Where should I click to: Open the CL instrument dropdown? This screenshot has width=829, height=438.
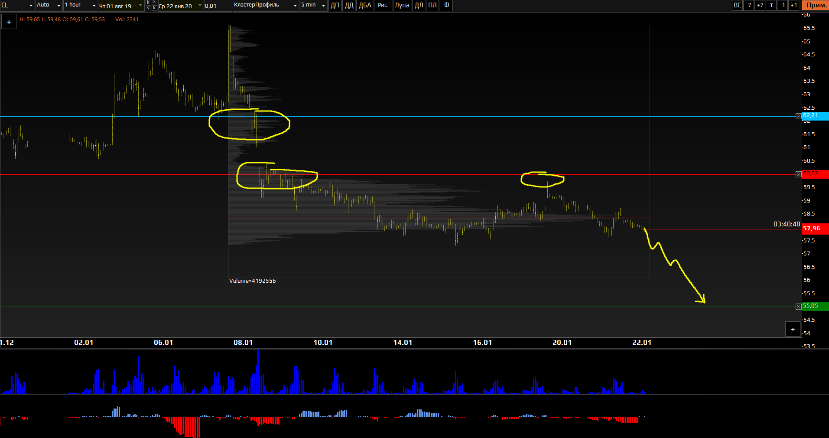click(x=17, y=5)
